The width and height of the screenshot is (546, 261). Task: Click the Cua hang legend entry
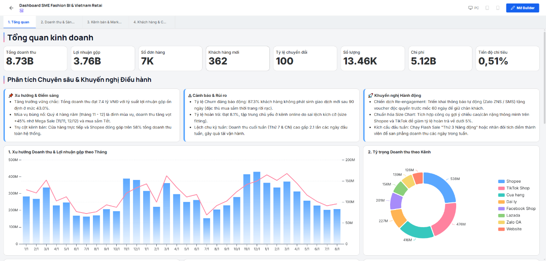(511, 195)
